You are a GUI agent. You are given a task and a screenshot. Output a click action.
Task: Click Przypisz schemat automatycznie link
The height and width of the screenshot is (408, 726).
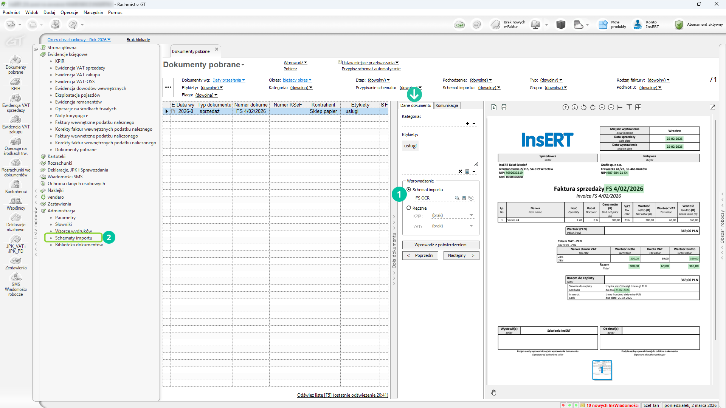coord(371,69)
